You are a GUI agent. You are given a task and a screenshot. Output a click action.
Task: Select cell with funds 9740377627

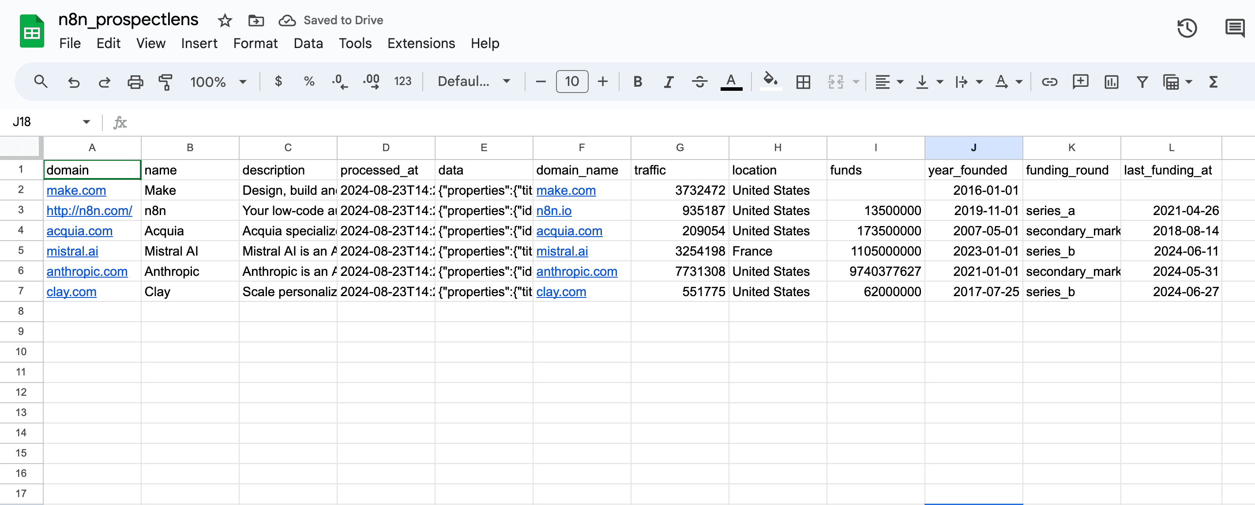(x=875, y=271)
